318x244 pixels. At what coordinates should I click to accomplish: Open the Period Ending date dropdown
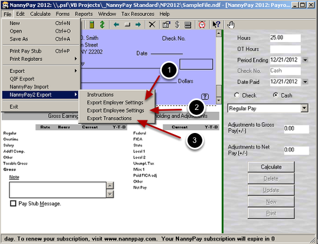point(305,60)
